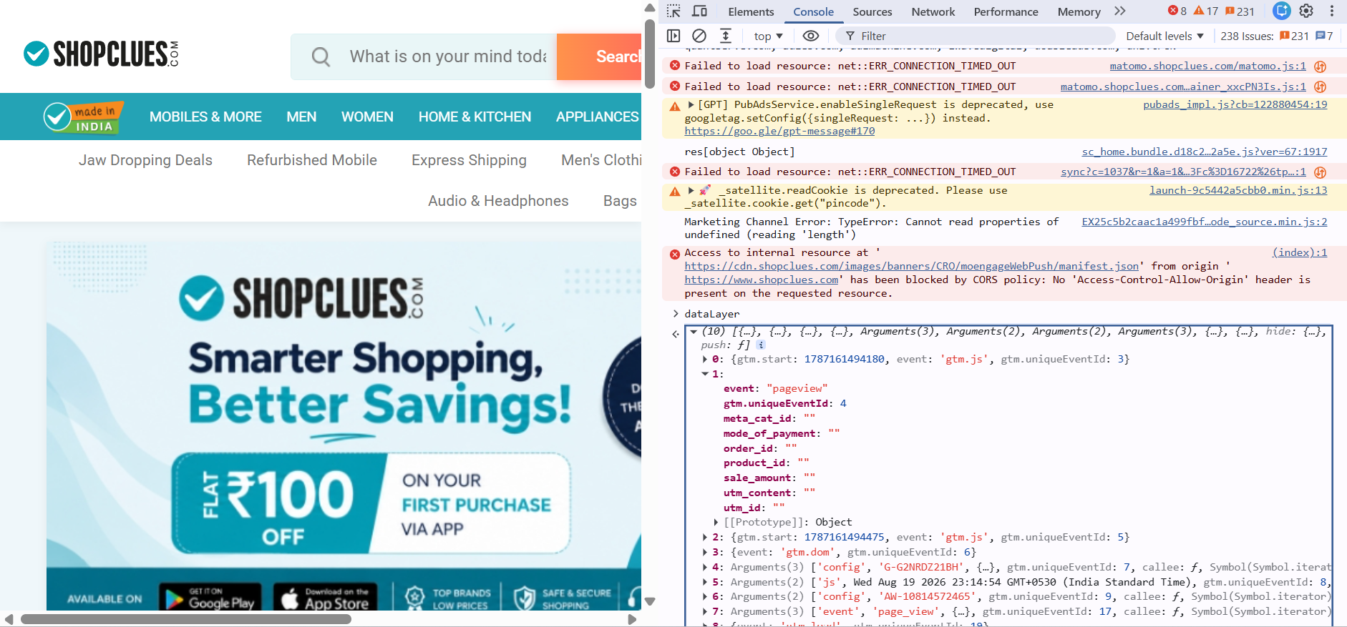
Task: Expand dataLayer entry 4 Arguments config G-G2NRDZ21BH
Action: click(705, 567)
